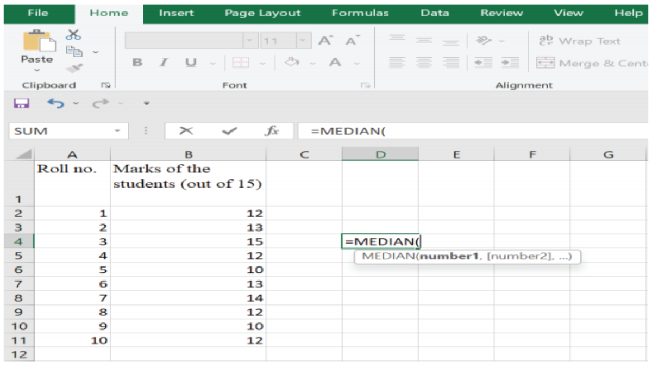Toggle Wrap Text option
The image size is (652, 367).
579,41
